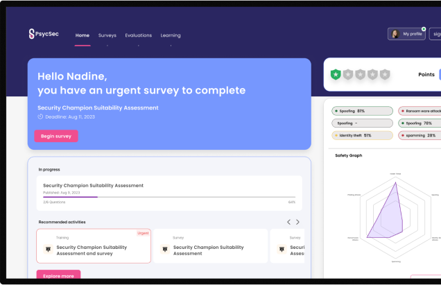Switch to the Learning section
This screenshot has height=285, width=441.
(x=171, y=35)
